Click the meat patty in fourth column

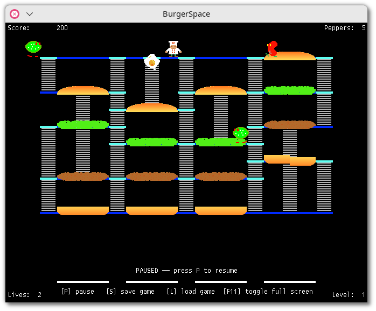coord(290,125)
